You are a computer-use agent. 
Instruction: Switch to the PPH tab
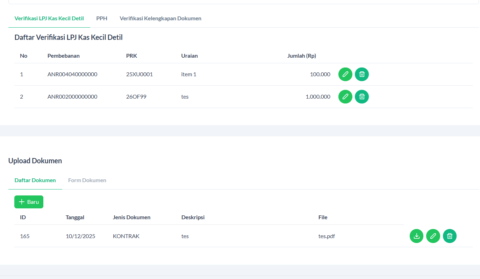tap(102, 18)
